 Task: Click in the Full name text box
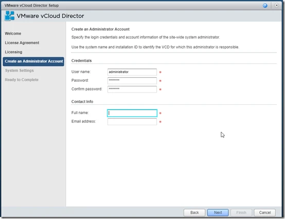(132, 113)
